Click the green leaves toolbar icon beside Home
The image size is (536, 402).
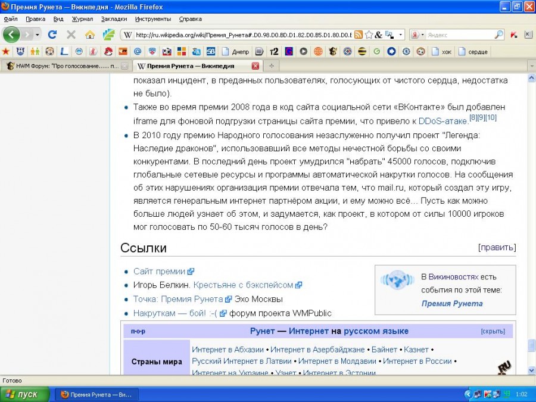109,35
